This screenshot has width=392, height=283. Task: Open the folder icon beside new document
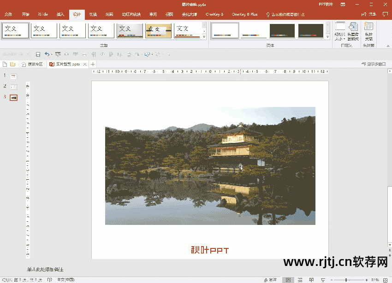click(x=12, y=64)
